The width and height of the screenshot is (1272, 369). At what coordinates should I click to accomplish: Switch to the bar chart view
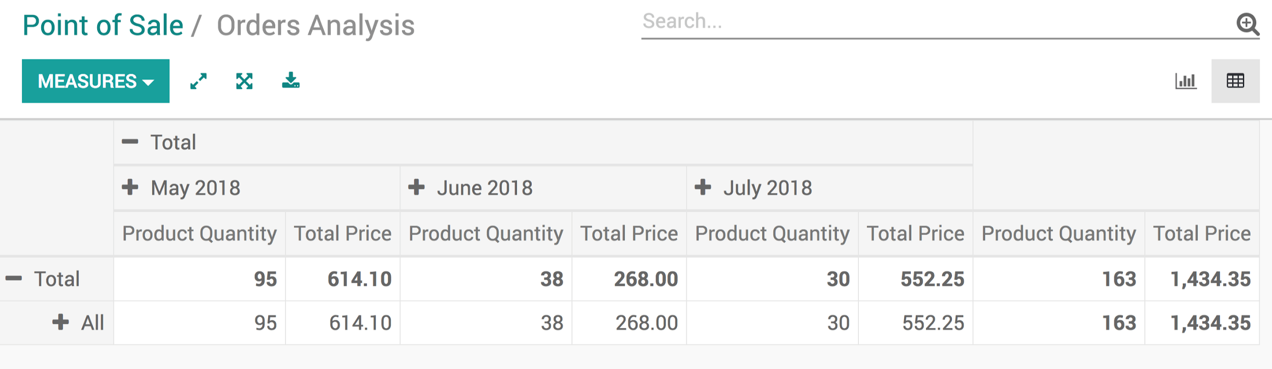1186,80
